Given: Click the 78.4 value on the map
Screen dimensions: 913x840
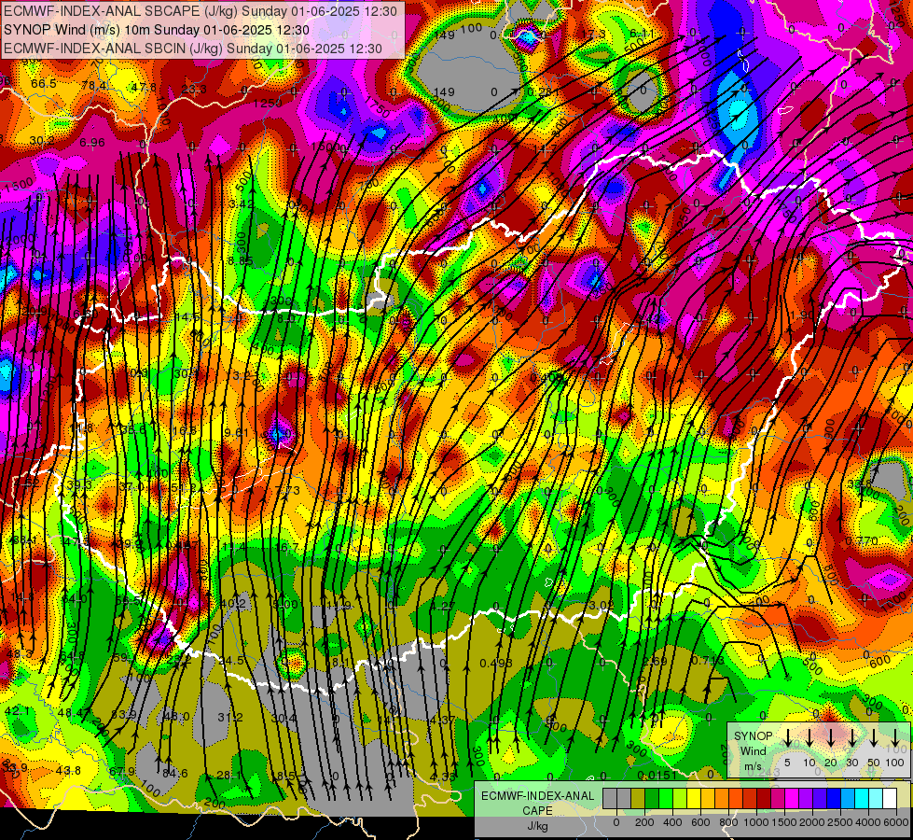Looking at the screenshot, I should coord(94,86).
